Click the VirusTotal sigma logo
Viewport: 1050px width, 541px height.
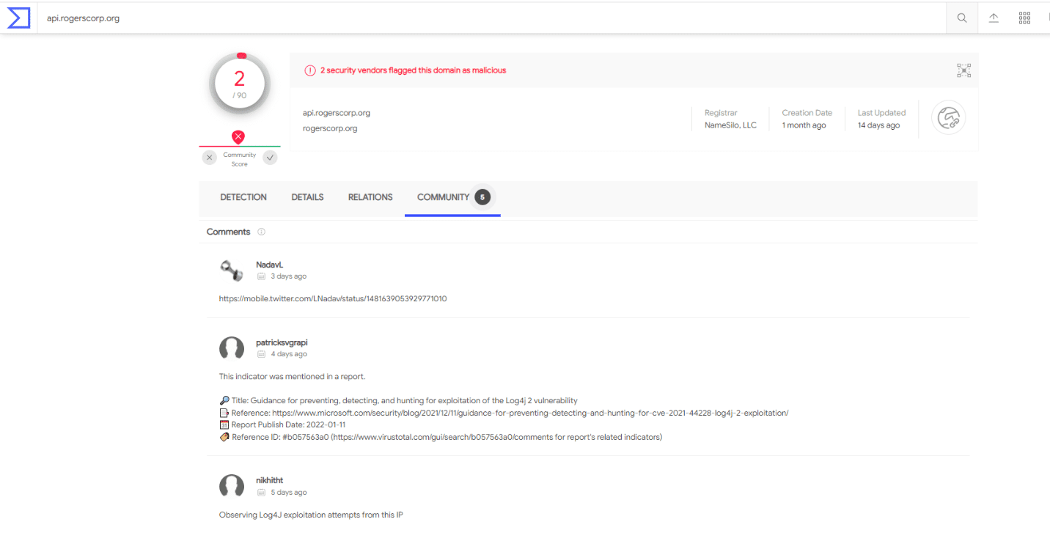coord(18,18)
